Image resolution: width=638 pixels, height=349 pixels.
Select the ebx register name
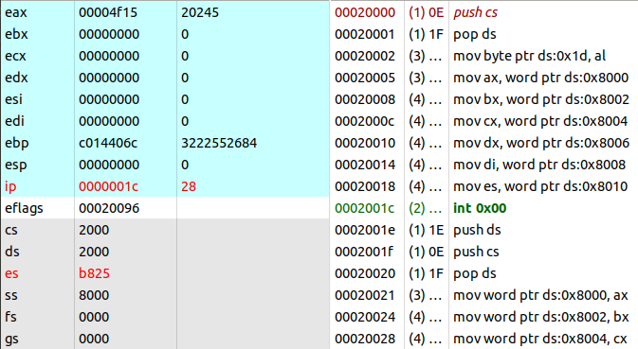point(16,34)
